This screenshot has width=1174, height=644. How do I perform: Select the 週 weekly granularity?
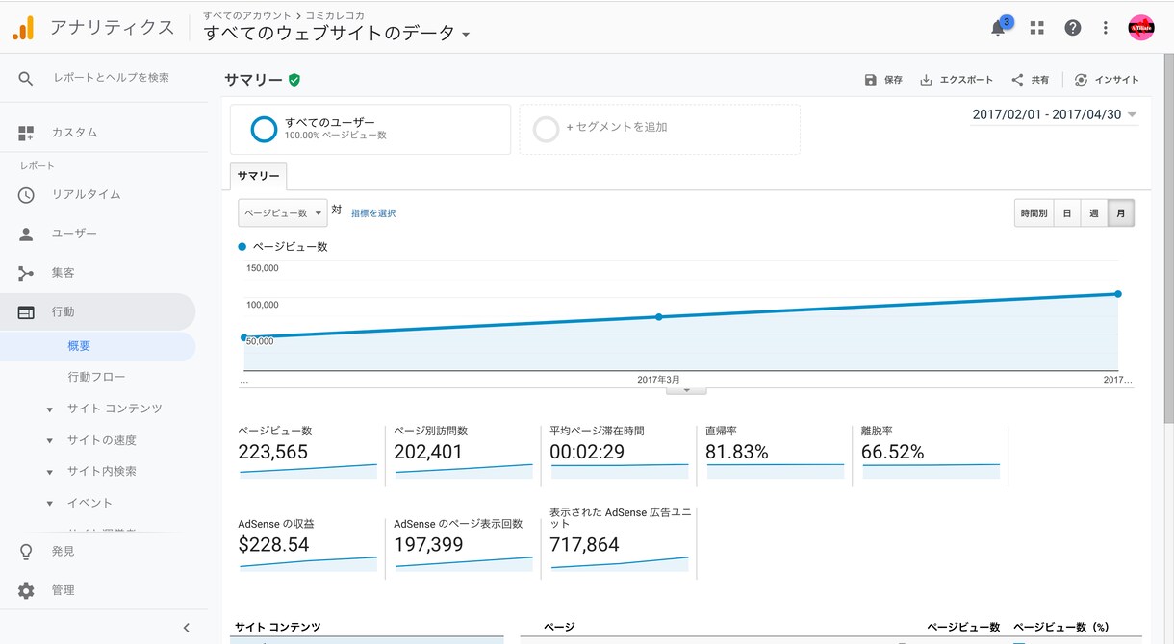pos(1093,213)
